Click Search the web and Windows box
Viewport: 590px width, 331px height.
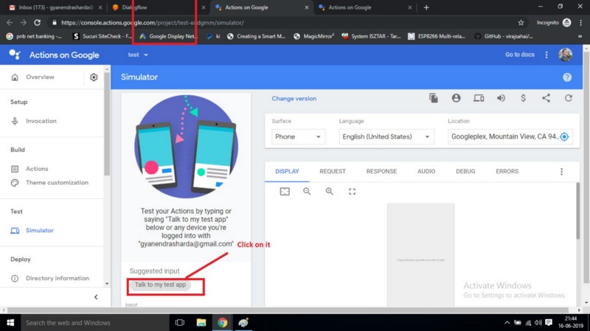tap(94, 323)
